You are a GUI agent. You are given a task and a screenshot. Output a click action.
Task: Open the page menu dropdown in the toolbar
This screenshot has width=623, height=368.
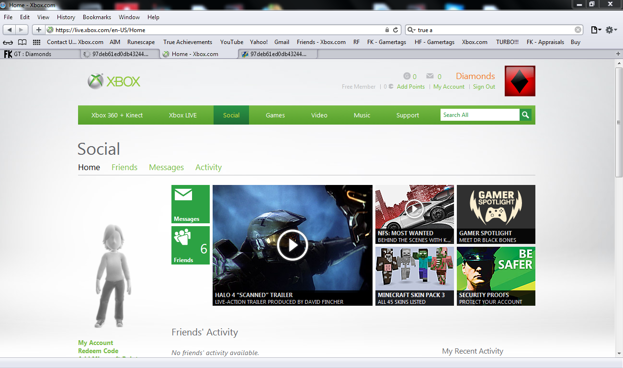[x=596, y=30]
